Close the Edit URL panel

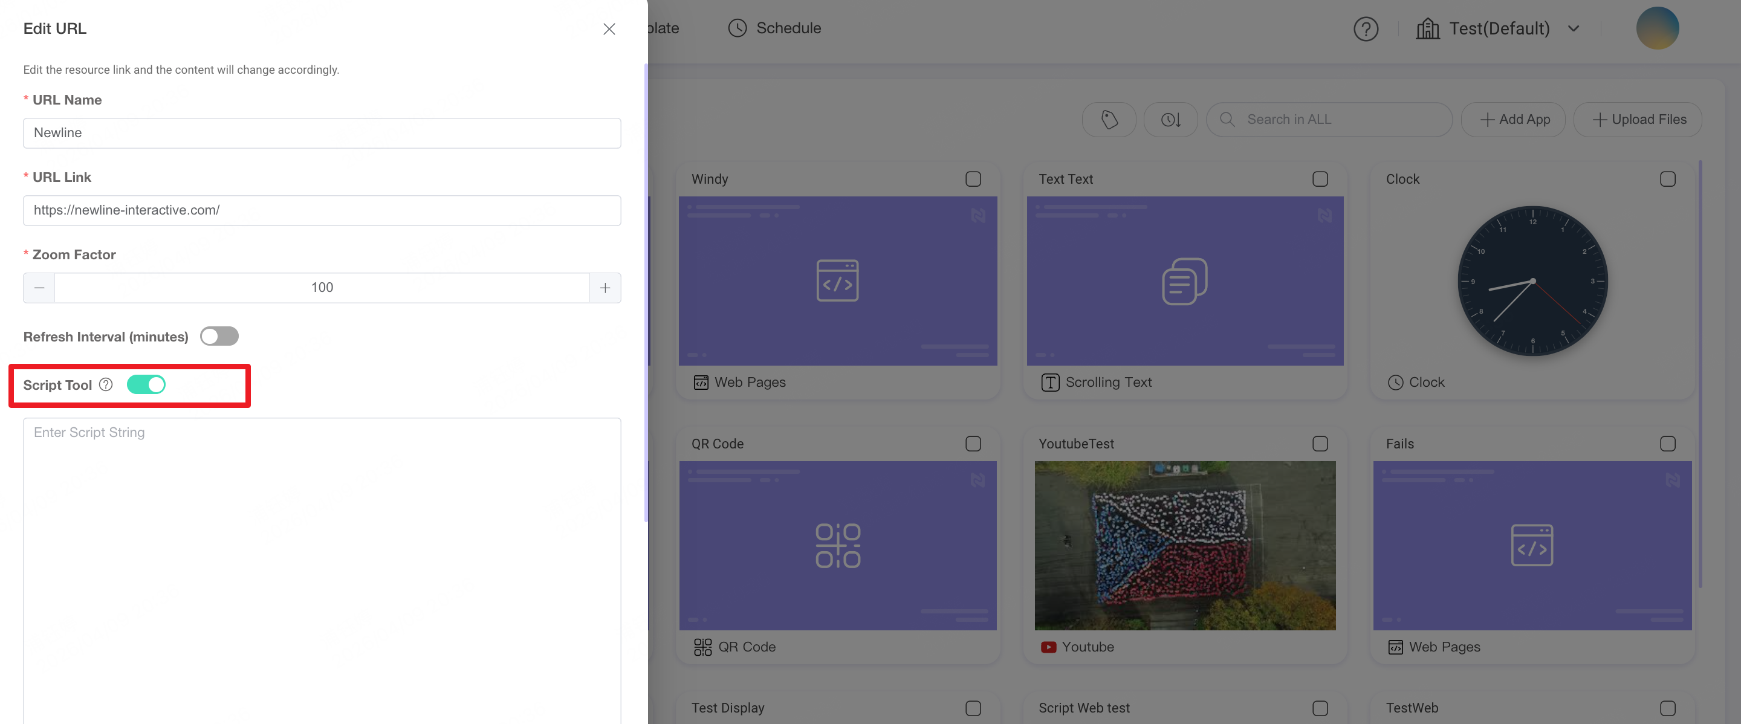(x=609, y=29)
